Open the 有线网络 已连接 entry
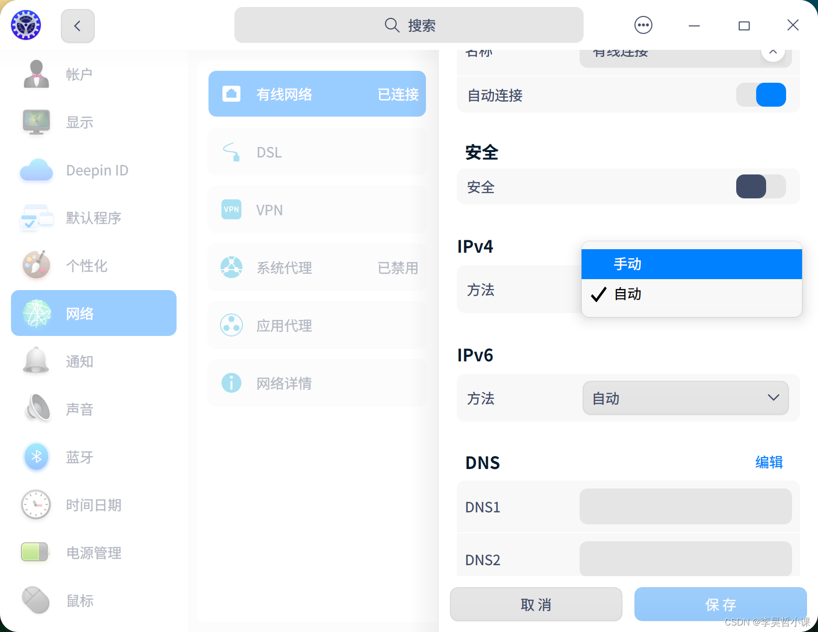The height and width of the screenshot is (632, 818). point(317,94)
